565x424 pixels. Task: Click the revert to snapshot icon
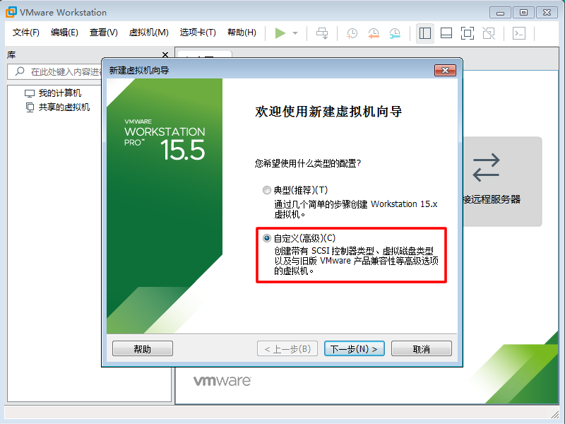pos(373,33)
